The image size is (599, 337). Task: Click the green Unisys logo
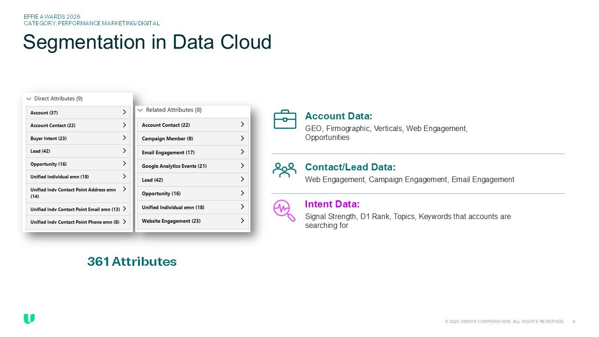[29, 319]
